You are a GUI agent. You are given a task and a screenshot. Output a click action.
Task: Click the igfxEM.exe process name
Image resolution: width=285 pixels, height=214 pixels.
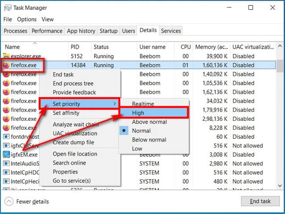(24, 155)
